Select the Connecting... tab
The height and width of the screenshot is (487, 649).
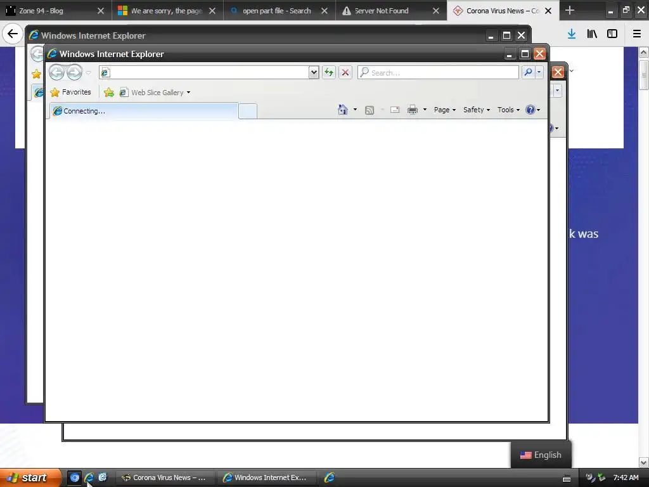pyautogui.click(x=144, y=111)
